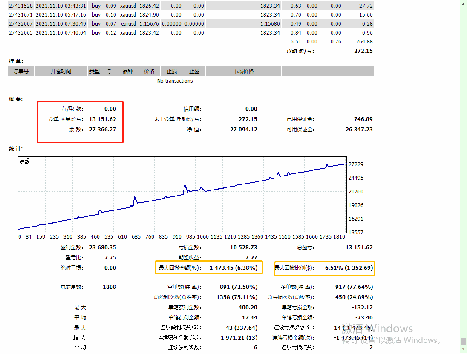The height and width of the screenshot is (354, 467).
Task: Click the vertical scrollbar thumb
Action: (x=463, y=342)
